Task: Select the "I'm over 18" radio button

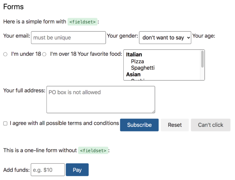Action: [44, 54]
